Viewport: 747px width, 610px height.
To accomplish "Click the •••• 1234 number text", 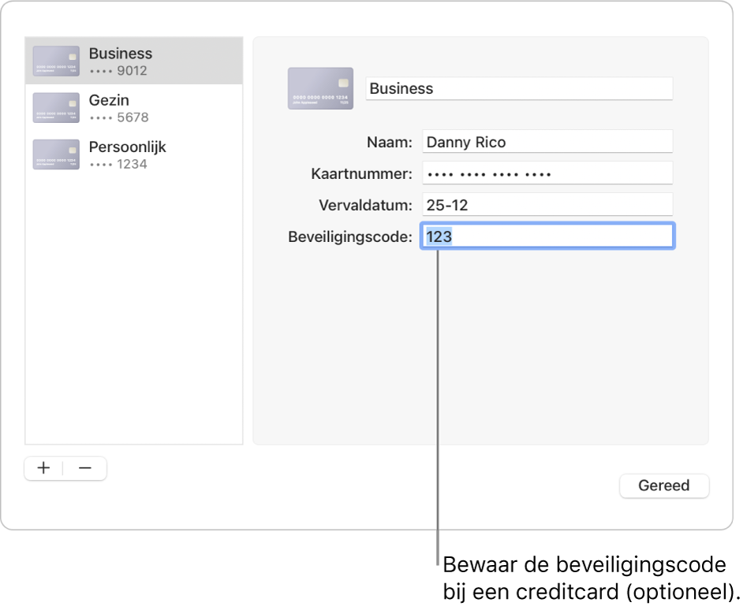I will pos(118,164).
